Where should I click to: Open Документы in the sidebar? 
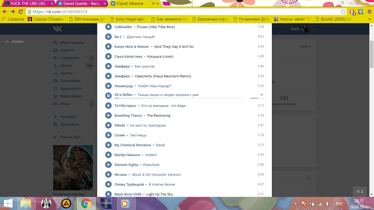pos(70,124)
